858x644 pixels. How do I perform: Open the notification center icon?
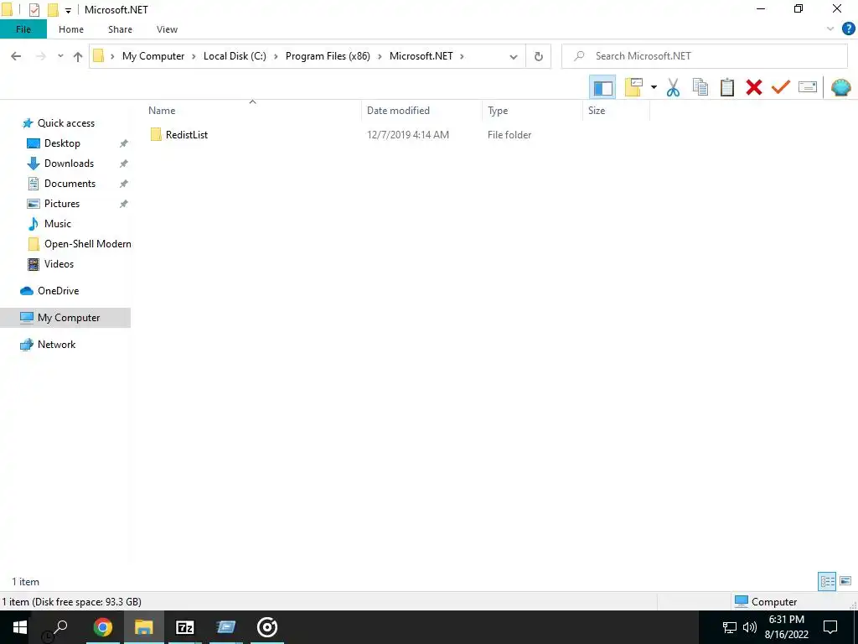click(830, 627)
